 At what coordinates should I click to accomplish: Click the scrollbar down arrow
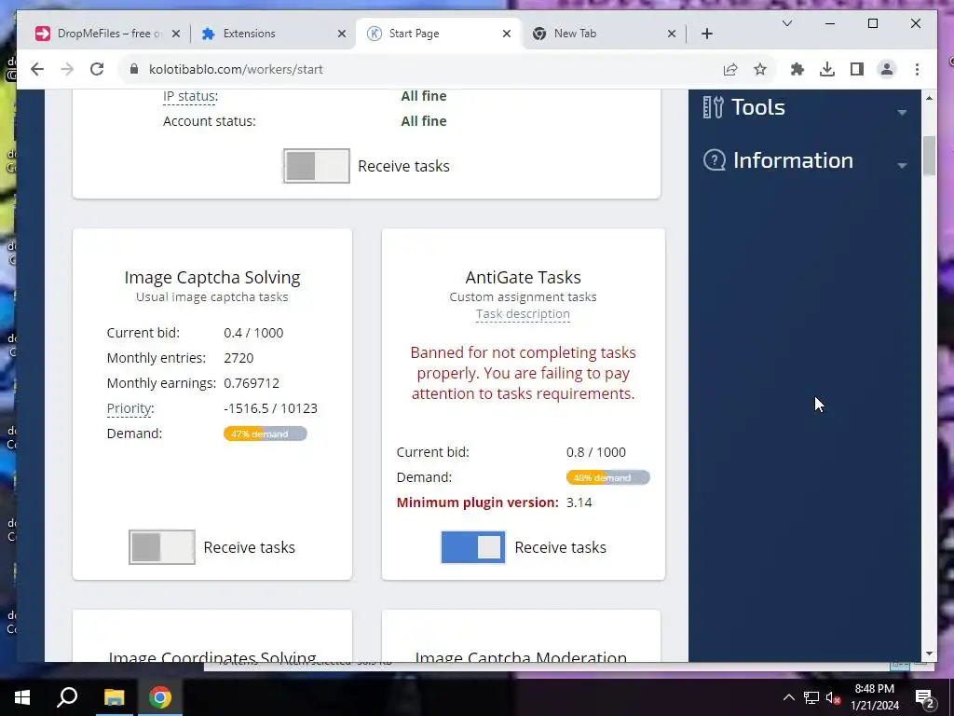click(929, 654)
